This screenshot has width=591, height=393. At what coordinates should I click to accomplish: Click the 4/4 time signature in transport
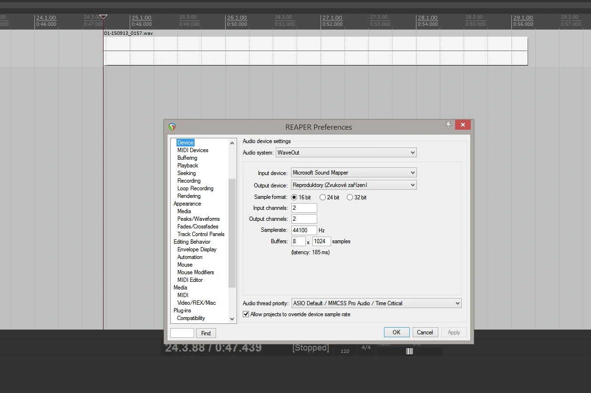[366, 347]
